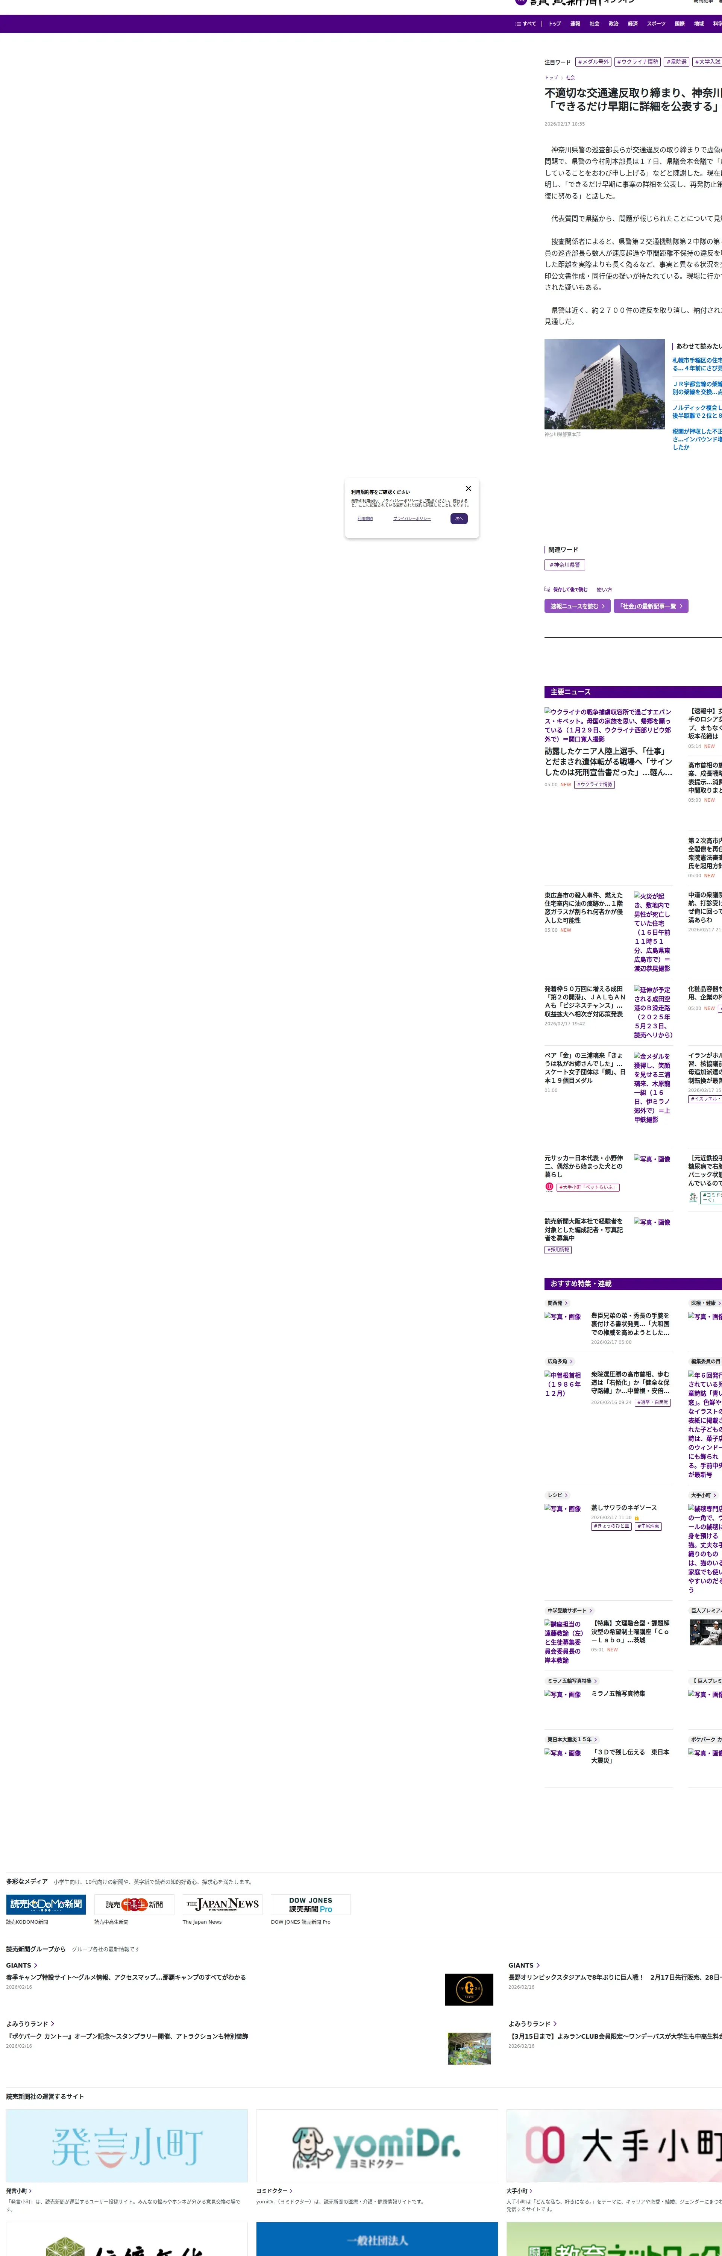Expand the 中学受験サポート section chevron
This screenshot has width=722, height=2256.
pos(590,1610)
